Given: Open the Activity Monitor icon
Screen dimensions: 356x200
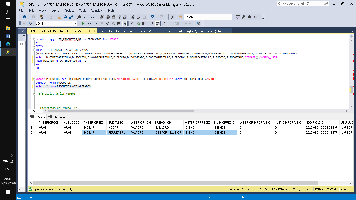Looking at the screenshot, I should click(172, 17).
